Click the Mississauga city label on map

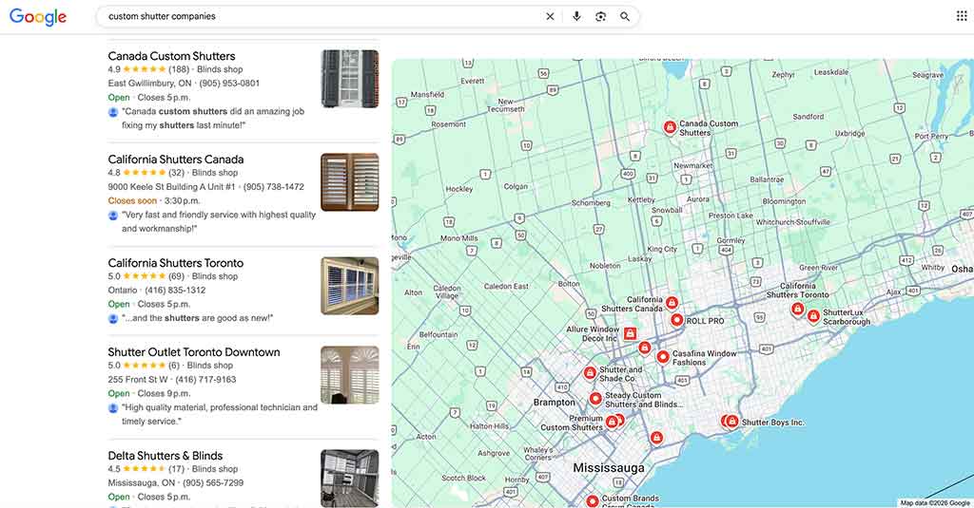608,468
